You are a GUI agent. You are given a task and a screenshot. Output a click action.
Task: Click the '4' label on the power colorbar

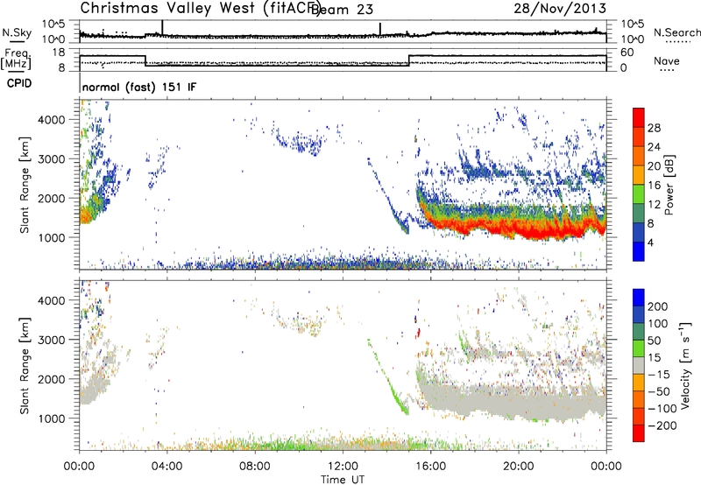coord(651,243)
